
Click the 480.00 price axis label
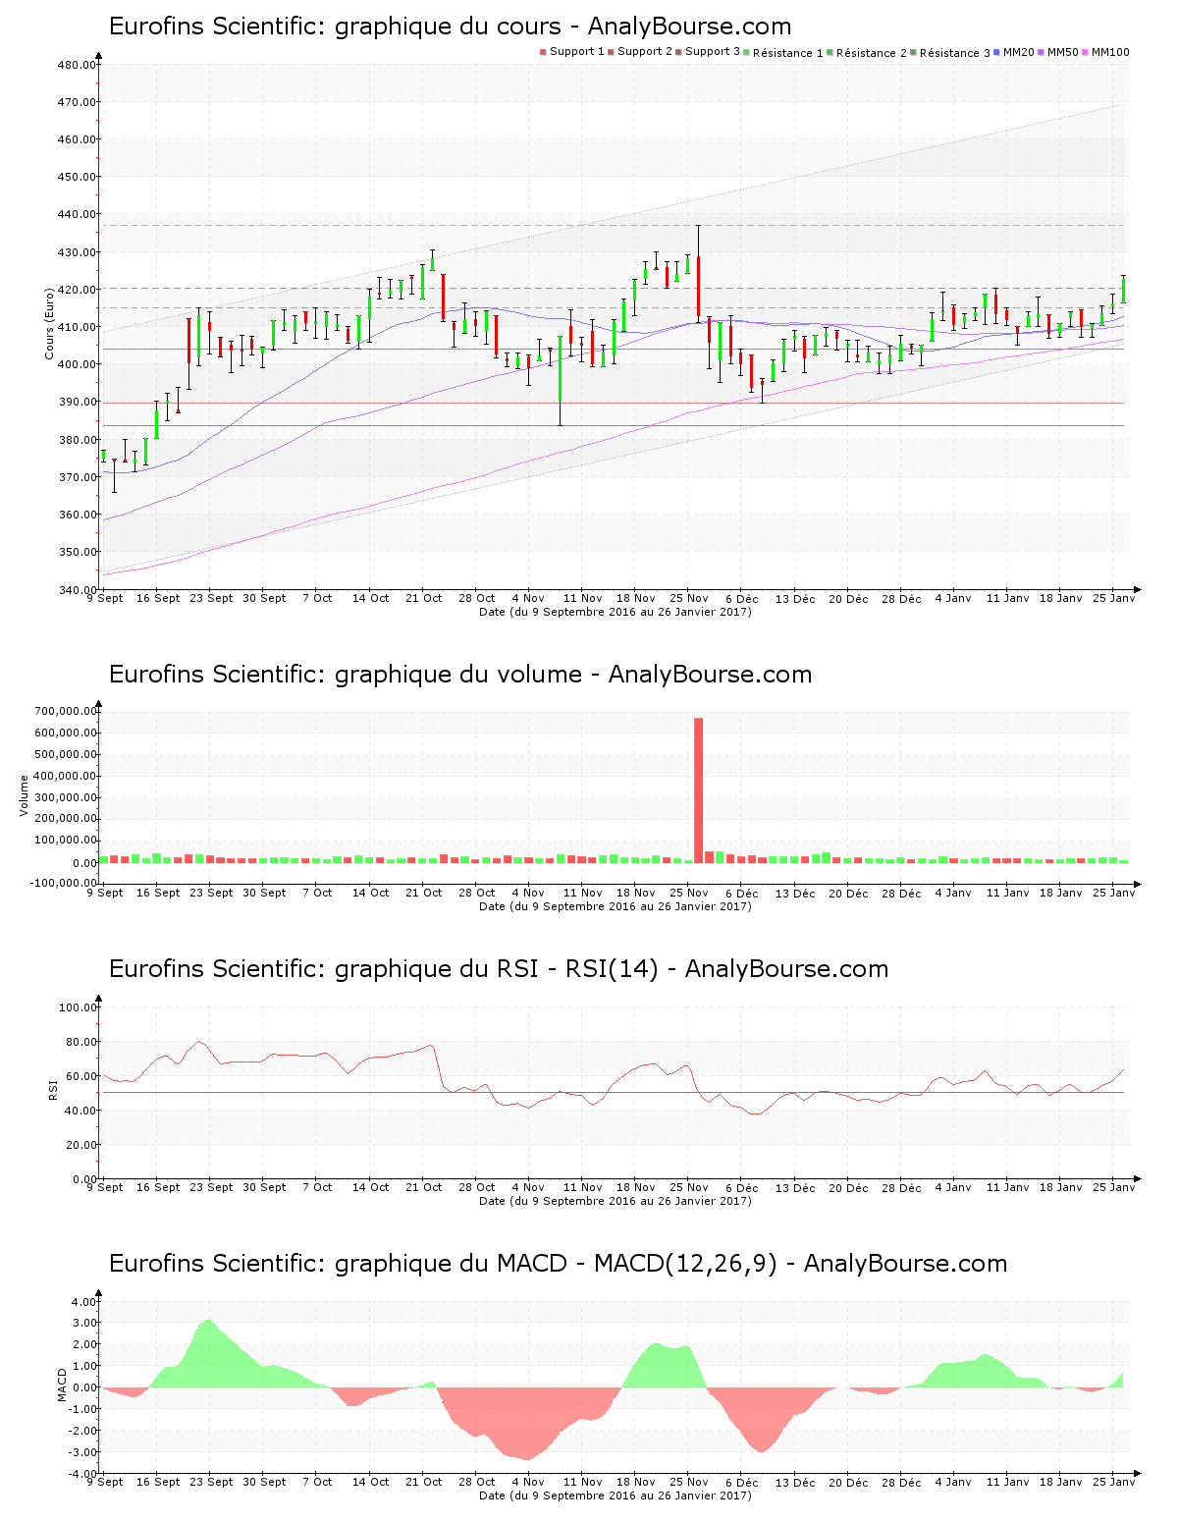pyautogui.click(x=77, y=65)
